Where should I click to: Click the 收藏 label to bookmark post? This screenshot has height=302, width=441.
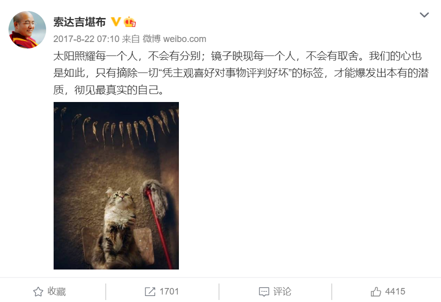[x=57, y=291]
